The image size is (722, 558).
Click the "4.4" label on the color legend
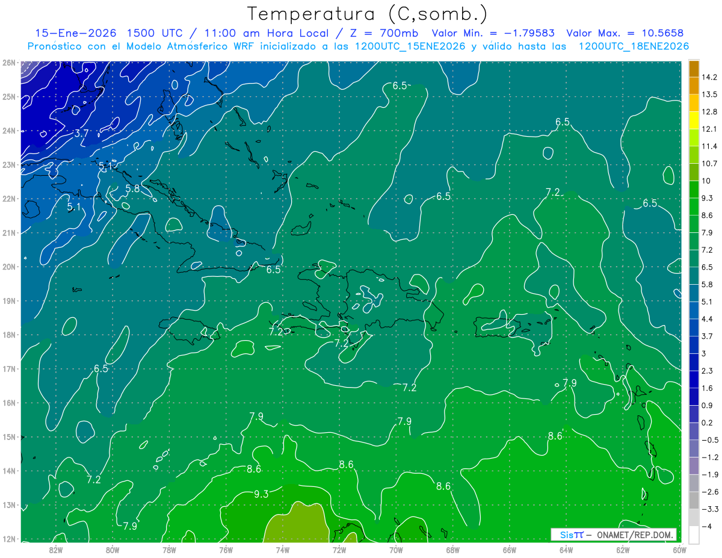[x=708, y=319]
